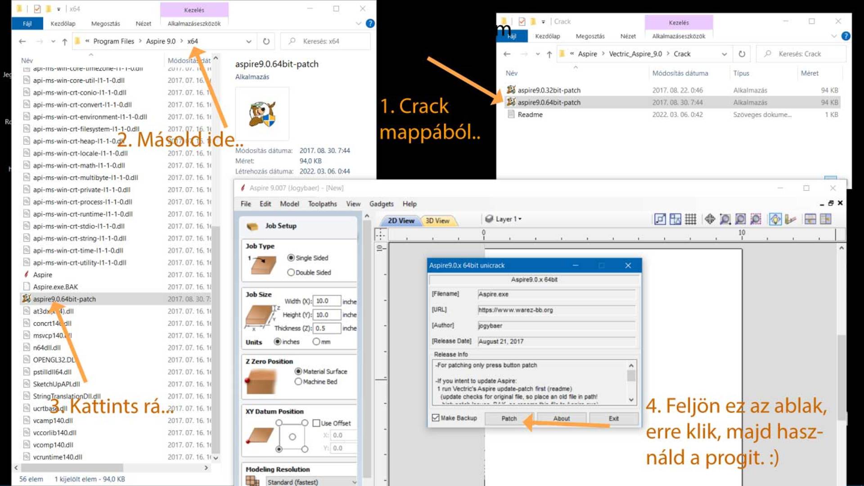Open the File menu in Aspire
Screen dimensions: 864x486
(246, 204)
